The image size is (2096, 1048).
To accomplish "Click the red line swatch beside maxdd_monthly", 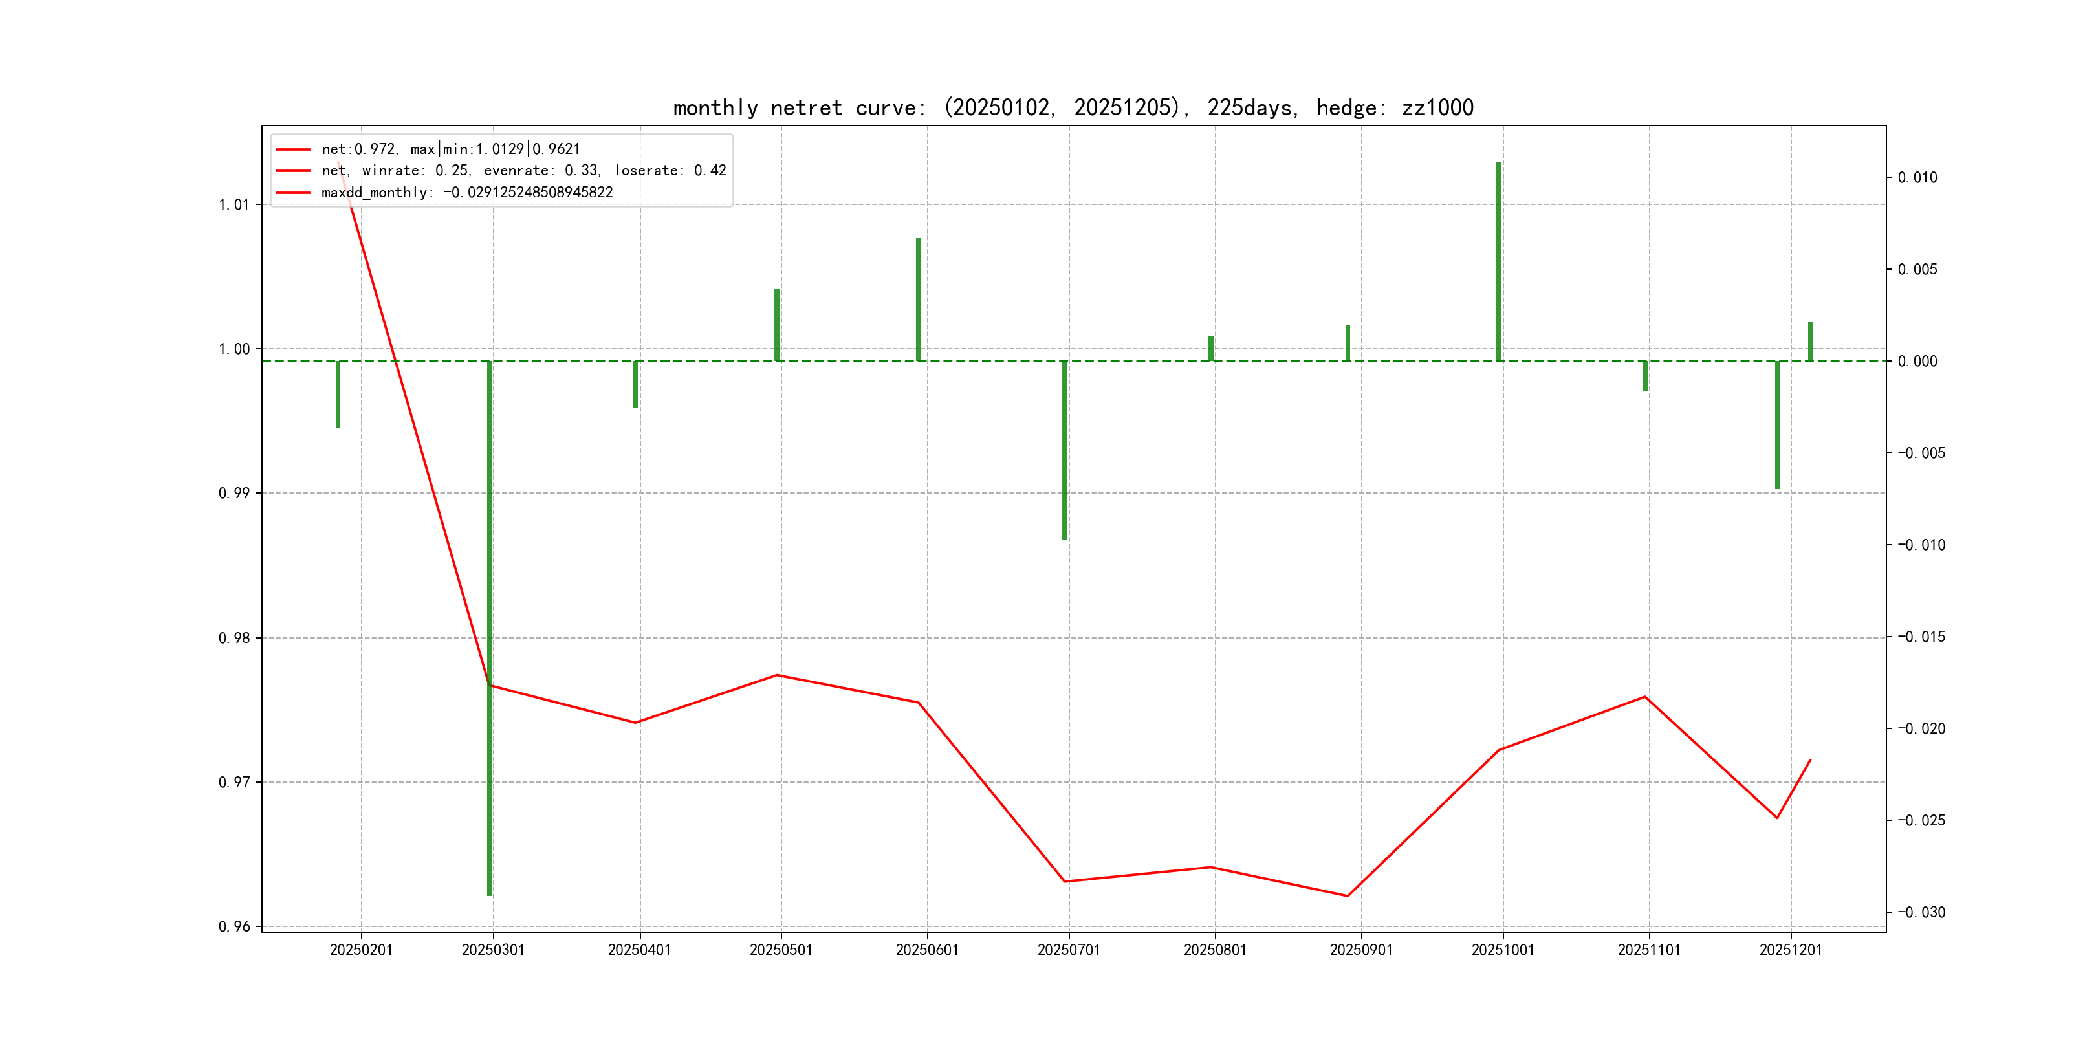I will point(293,192).
